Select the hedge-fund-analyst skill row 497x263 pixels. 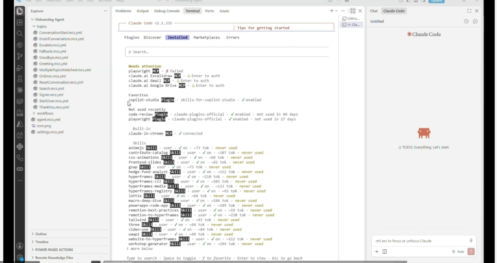click(x=196, y=172)
